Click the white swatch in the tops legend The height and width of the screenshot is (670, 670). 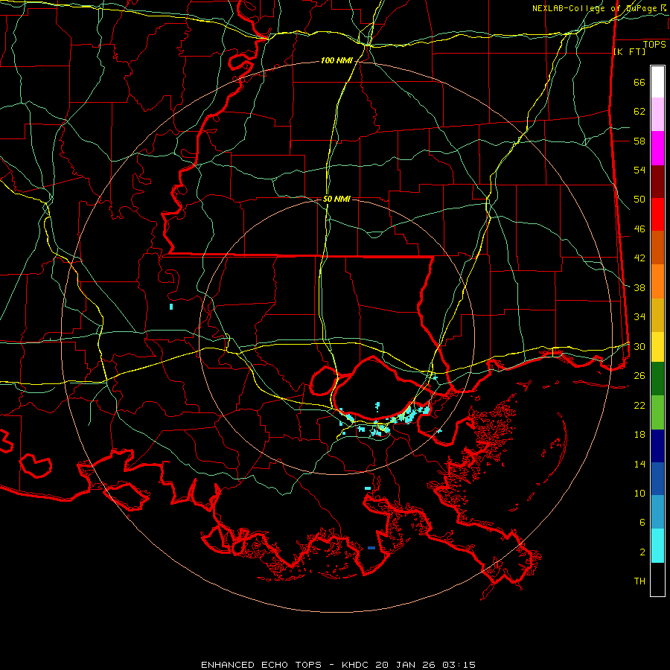(x=657, y=82)
